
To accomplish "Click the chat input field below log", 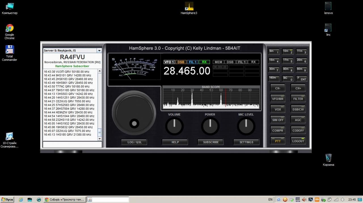I will (72, 144).
